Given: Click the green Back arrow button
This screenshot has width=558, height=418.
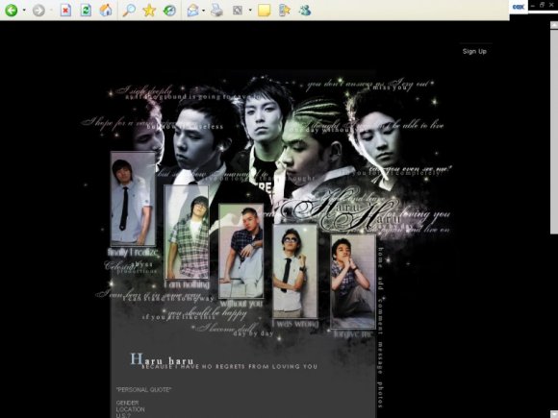Looking at the screenshot, I should 12,10.
